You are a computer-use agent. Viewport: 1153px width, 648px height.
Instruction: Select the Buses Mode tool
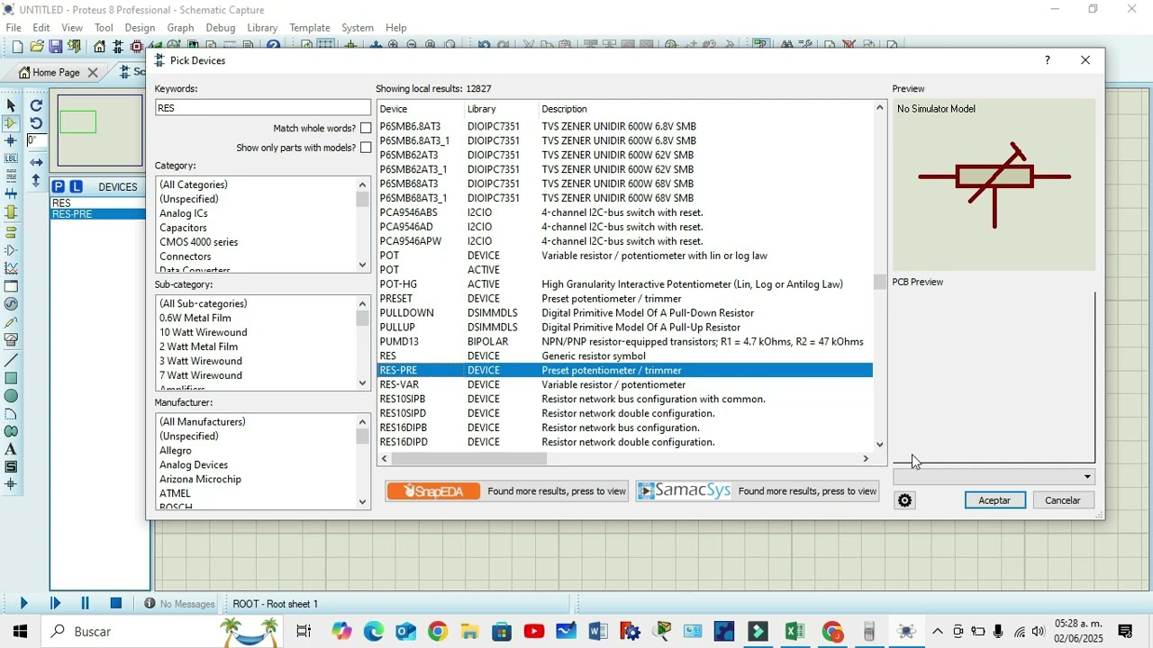click(11, 194)
